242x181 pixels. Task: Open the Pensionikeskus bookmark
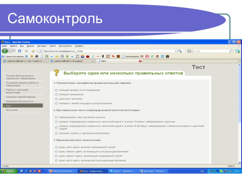pos(131,56)
